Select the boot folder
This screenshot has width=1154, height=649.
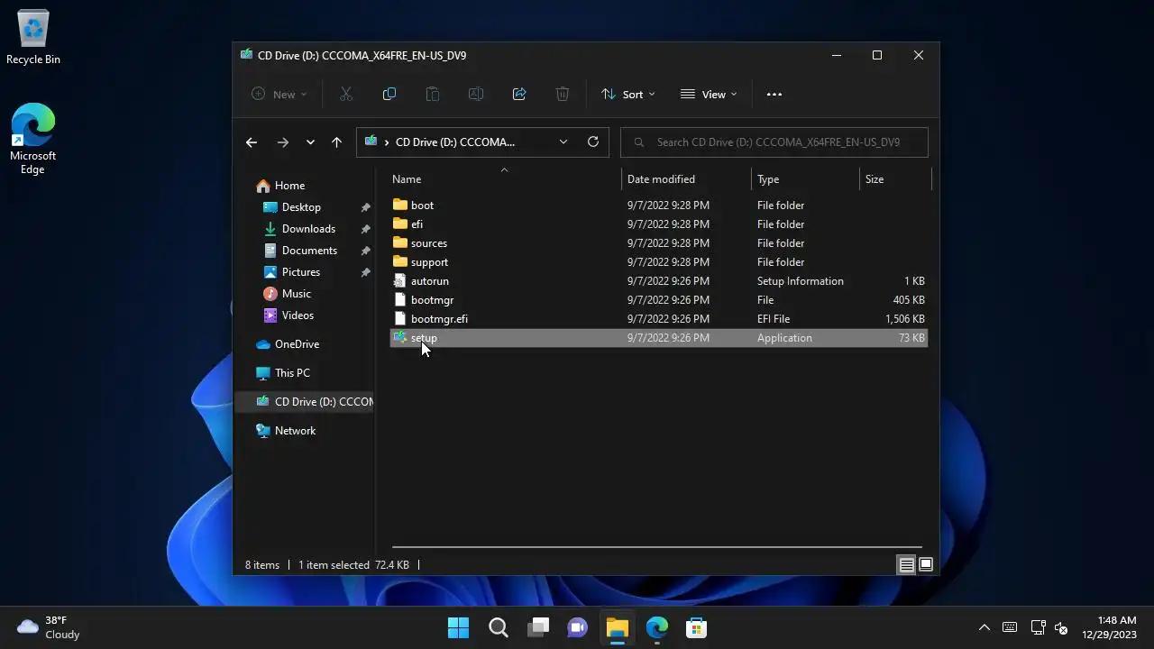click(x=658, y=206)
